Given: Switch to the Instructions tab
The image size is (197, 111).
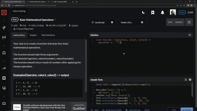Looking at the screenshot, I should point(19,35).
